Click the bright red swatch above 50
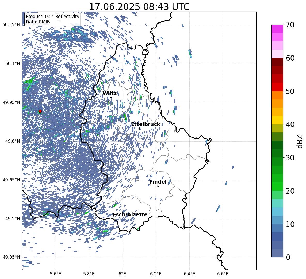306x279 pixels. click(x=277, y=87)
